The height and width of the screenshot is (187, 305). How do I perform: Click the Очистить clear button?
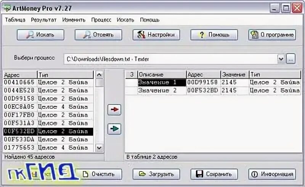[x=98, y=174]
